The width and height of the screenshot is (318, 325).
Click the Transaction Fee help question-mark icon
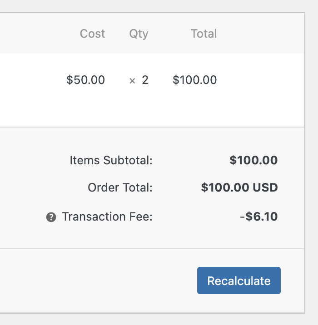pos(51,217)
